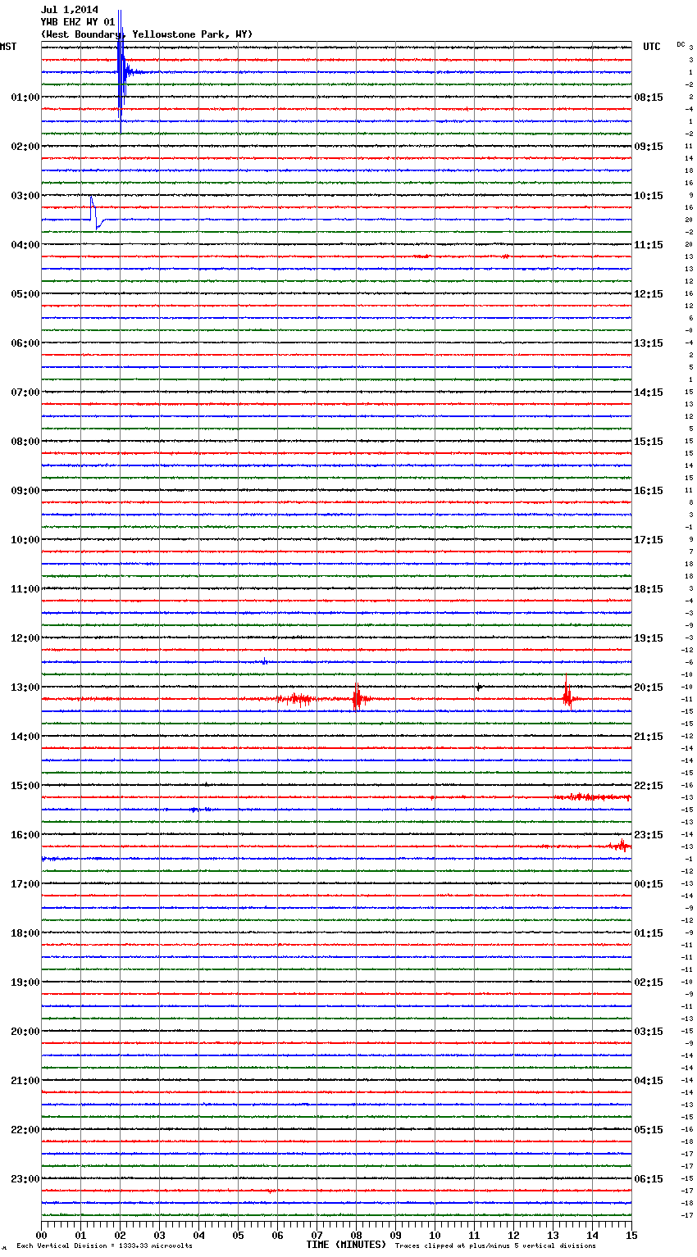Select the 18:00 MST row label

pos(25,933)
